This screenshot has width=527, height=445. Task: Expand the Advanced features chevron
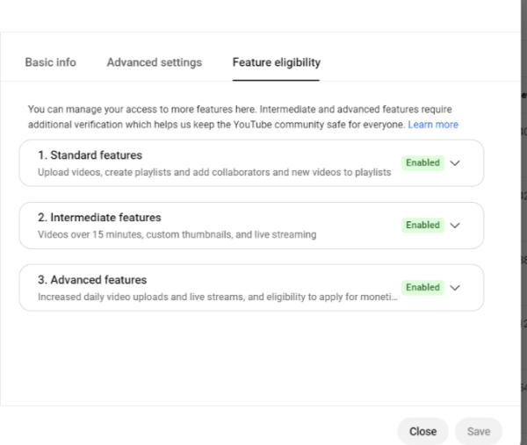455,288
